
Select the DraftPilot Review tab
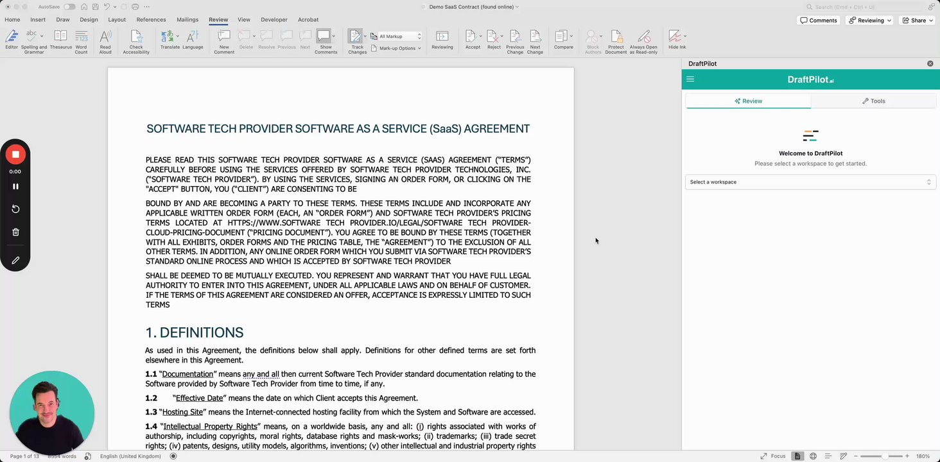tap(748, 101)
